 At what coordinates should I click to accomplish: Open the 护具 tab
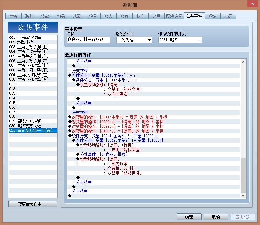pyautogui.click(x=93, y=16)
